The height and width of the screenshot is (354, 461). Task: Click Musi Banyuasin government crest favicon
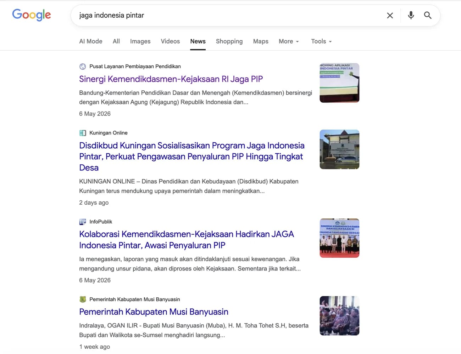click(83, 299)
